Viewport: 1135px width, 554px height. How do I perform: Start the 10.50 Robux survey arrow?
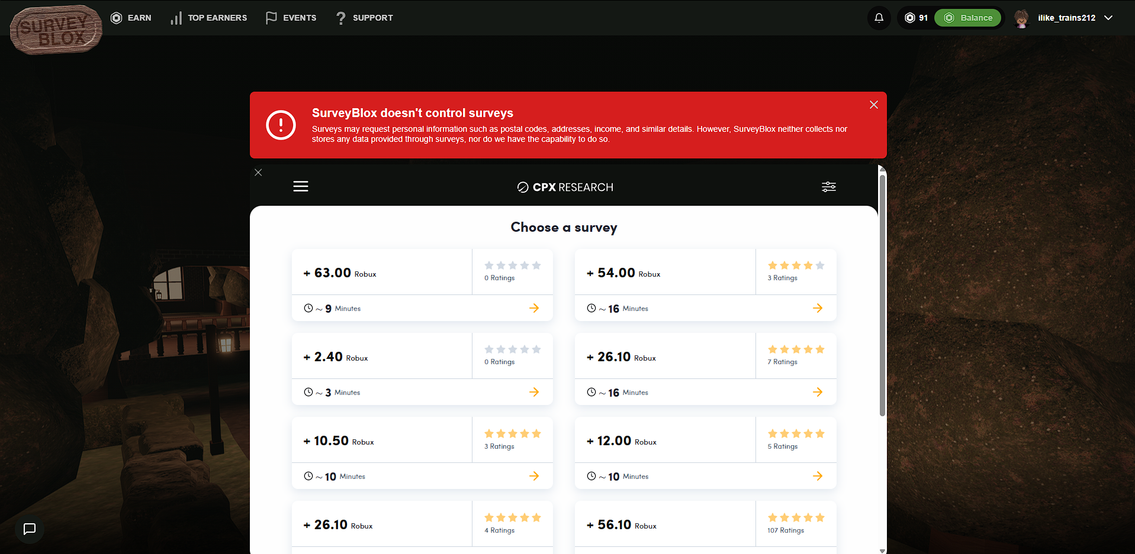click(x=534, y=476)
